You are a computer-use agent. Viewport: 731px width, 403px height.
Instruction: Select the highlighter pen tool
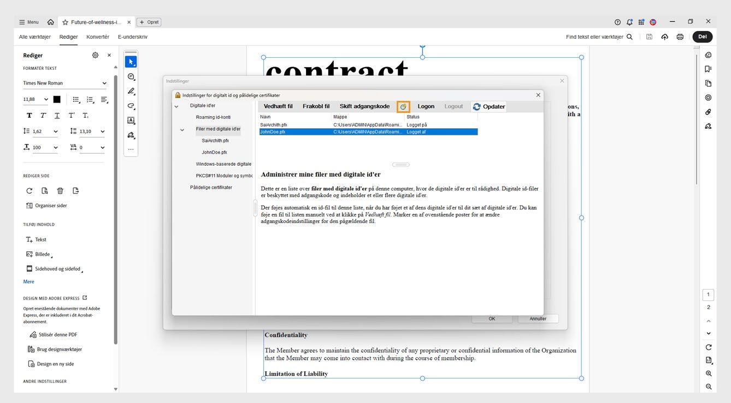click(131, 91)
